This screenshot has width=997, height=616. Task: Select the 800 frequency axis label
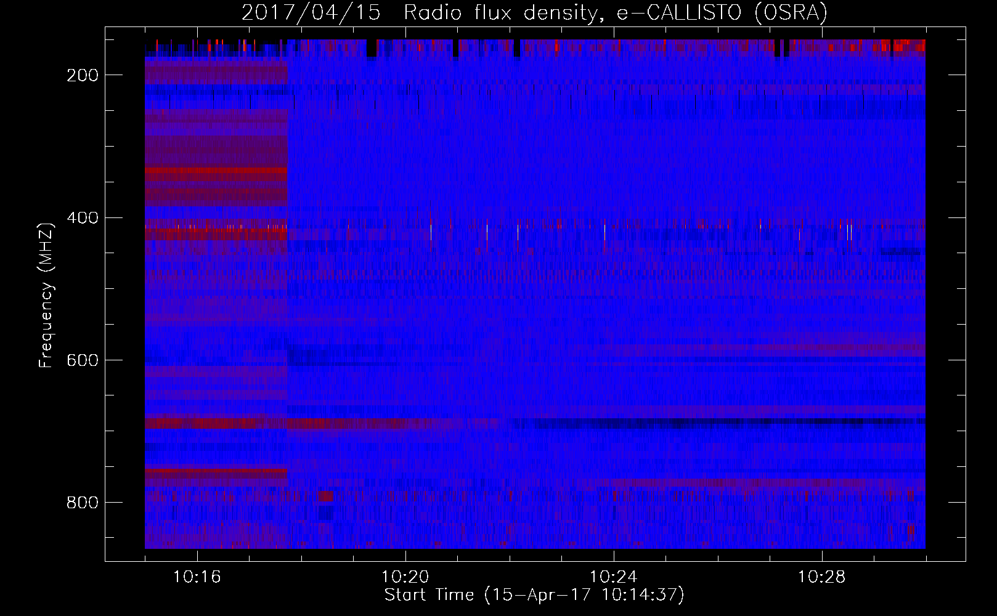[x=83, y=503]
